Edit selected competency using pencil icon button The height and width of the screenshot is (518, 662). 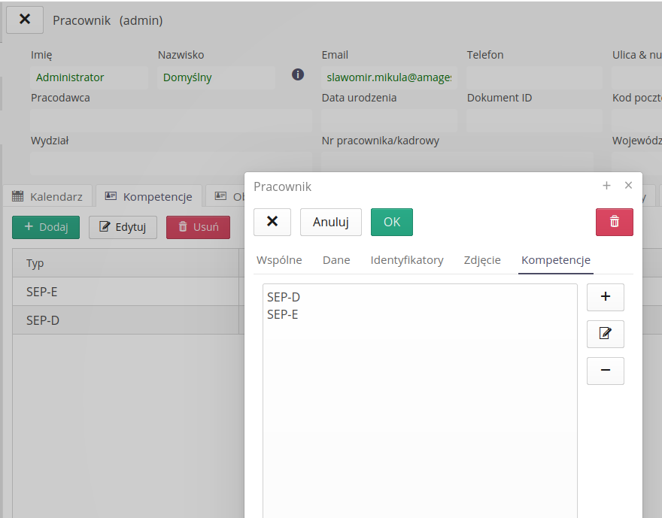[x=605, y=334]
